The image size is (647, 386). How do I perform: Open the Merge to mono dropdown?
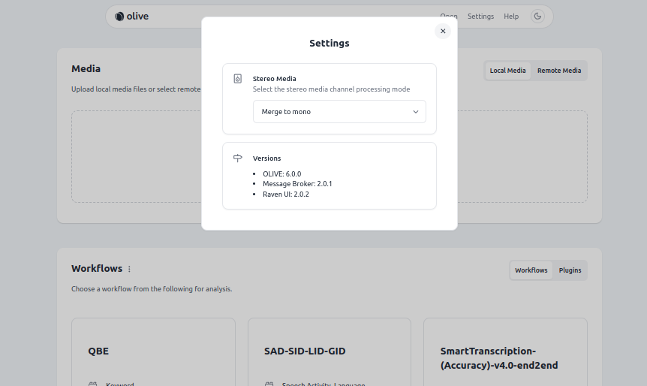click(x=339, y=112)
